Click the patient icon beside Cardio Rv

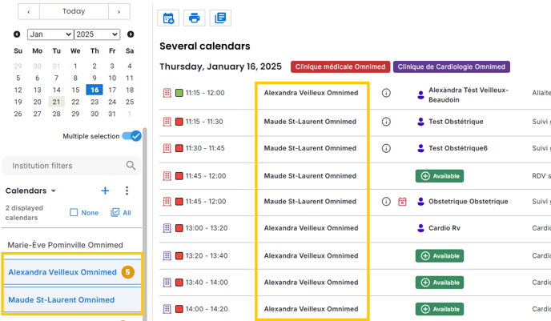[x=420, y=228]
